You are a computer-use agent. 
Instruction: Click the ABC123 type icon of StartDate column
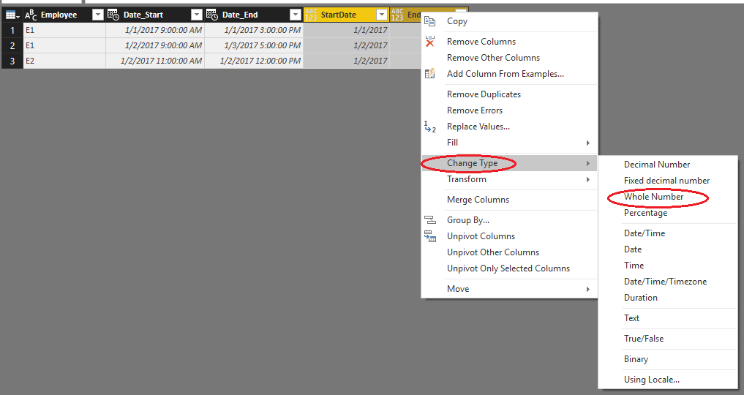(x=311, y=15)
